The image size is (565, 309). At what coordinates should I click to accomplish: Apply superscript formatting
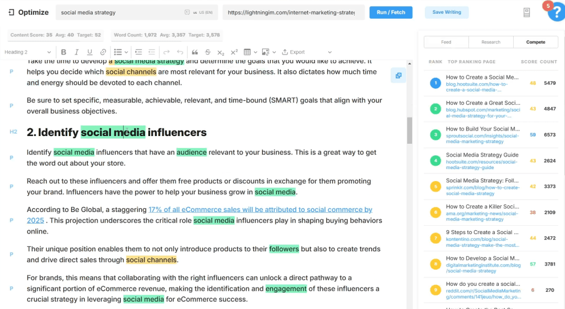[x=234, y=52]
